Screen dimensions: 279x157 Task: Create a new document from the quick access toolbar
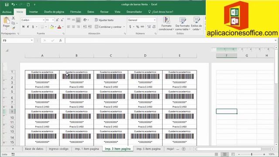tap(28, 4)
